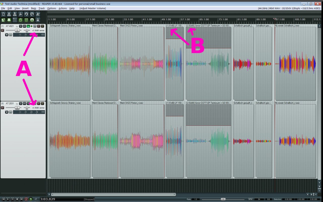Click the Record button in the transport bar

[26, 199]
